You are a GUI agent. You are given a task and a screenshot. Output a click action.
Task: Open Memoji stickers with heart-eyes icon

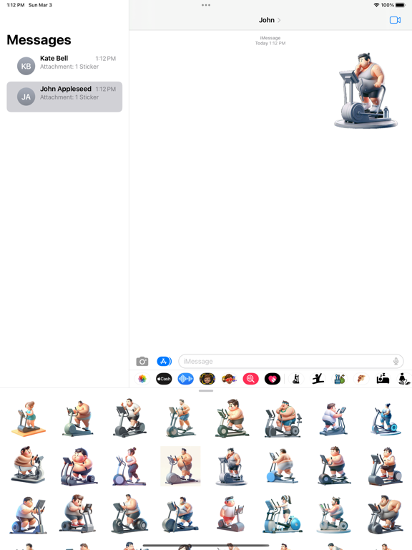[229, 379]
